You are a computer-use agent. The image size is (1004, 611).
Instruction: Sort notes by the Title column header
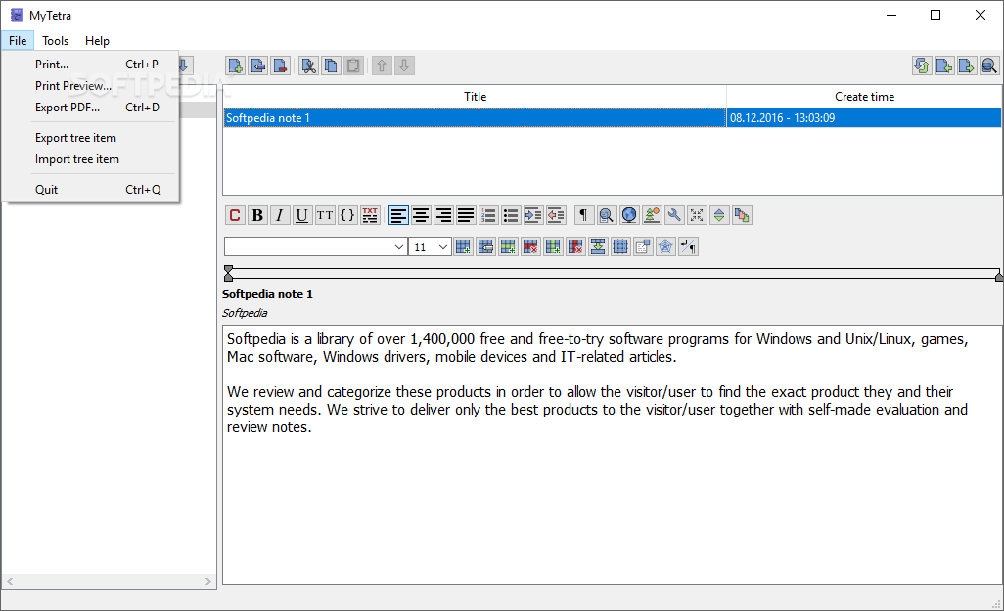pos(476,97)
